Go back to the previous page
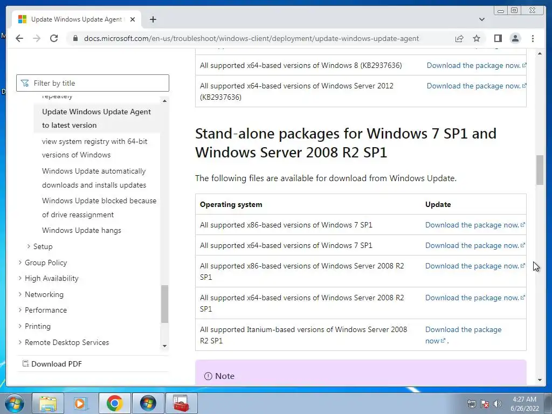The image size is (552, 414). [x=19, y=38]
